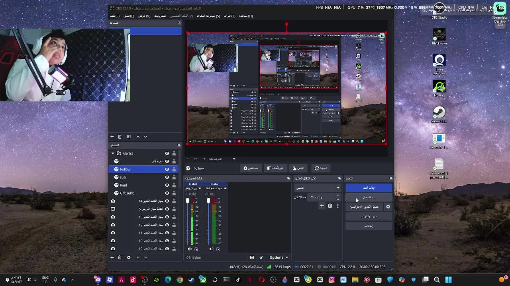Move scene down with down arrow
The image size is (510, 286).
pyautogui.click(x=145, y=137)
